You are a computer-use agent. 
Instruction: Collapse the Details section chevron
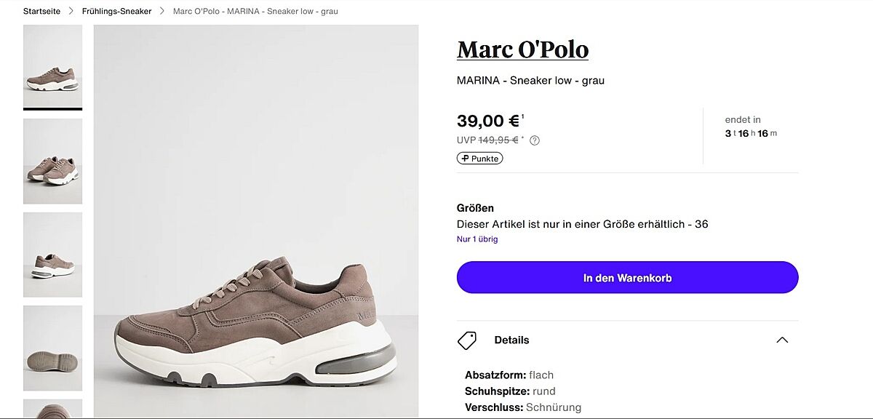pyautogui.click(x=782, y=340)
